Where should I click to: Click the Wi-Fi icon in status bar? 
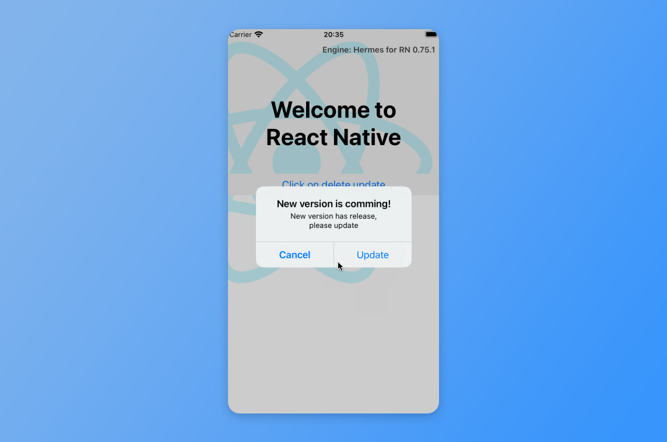259,34
